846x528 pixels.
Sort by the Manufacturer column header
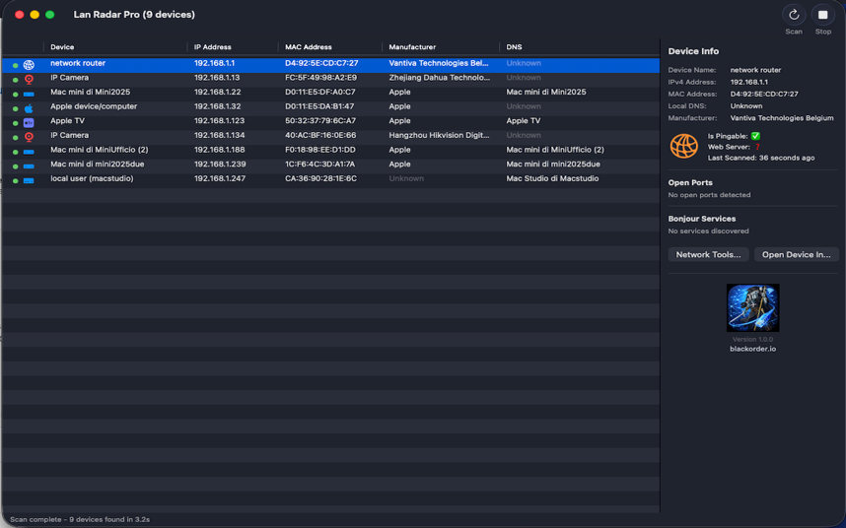[412, 47]
